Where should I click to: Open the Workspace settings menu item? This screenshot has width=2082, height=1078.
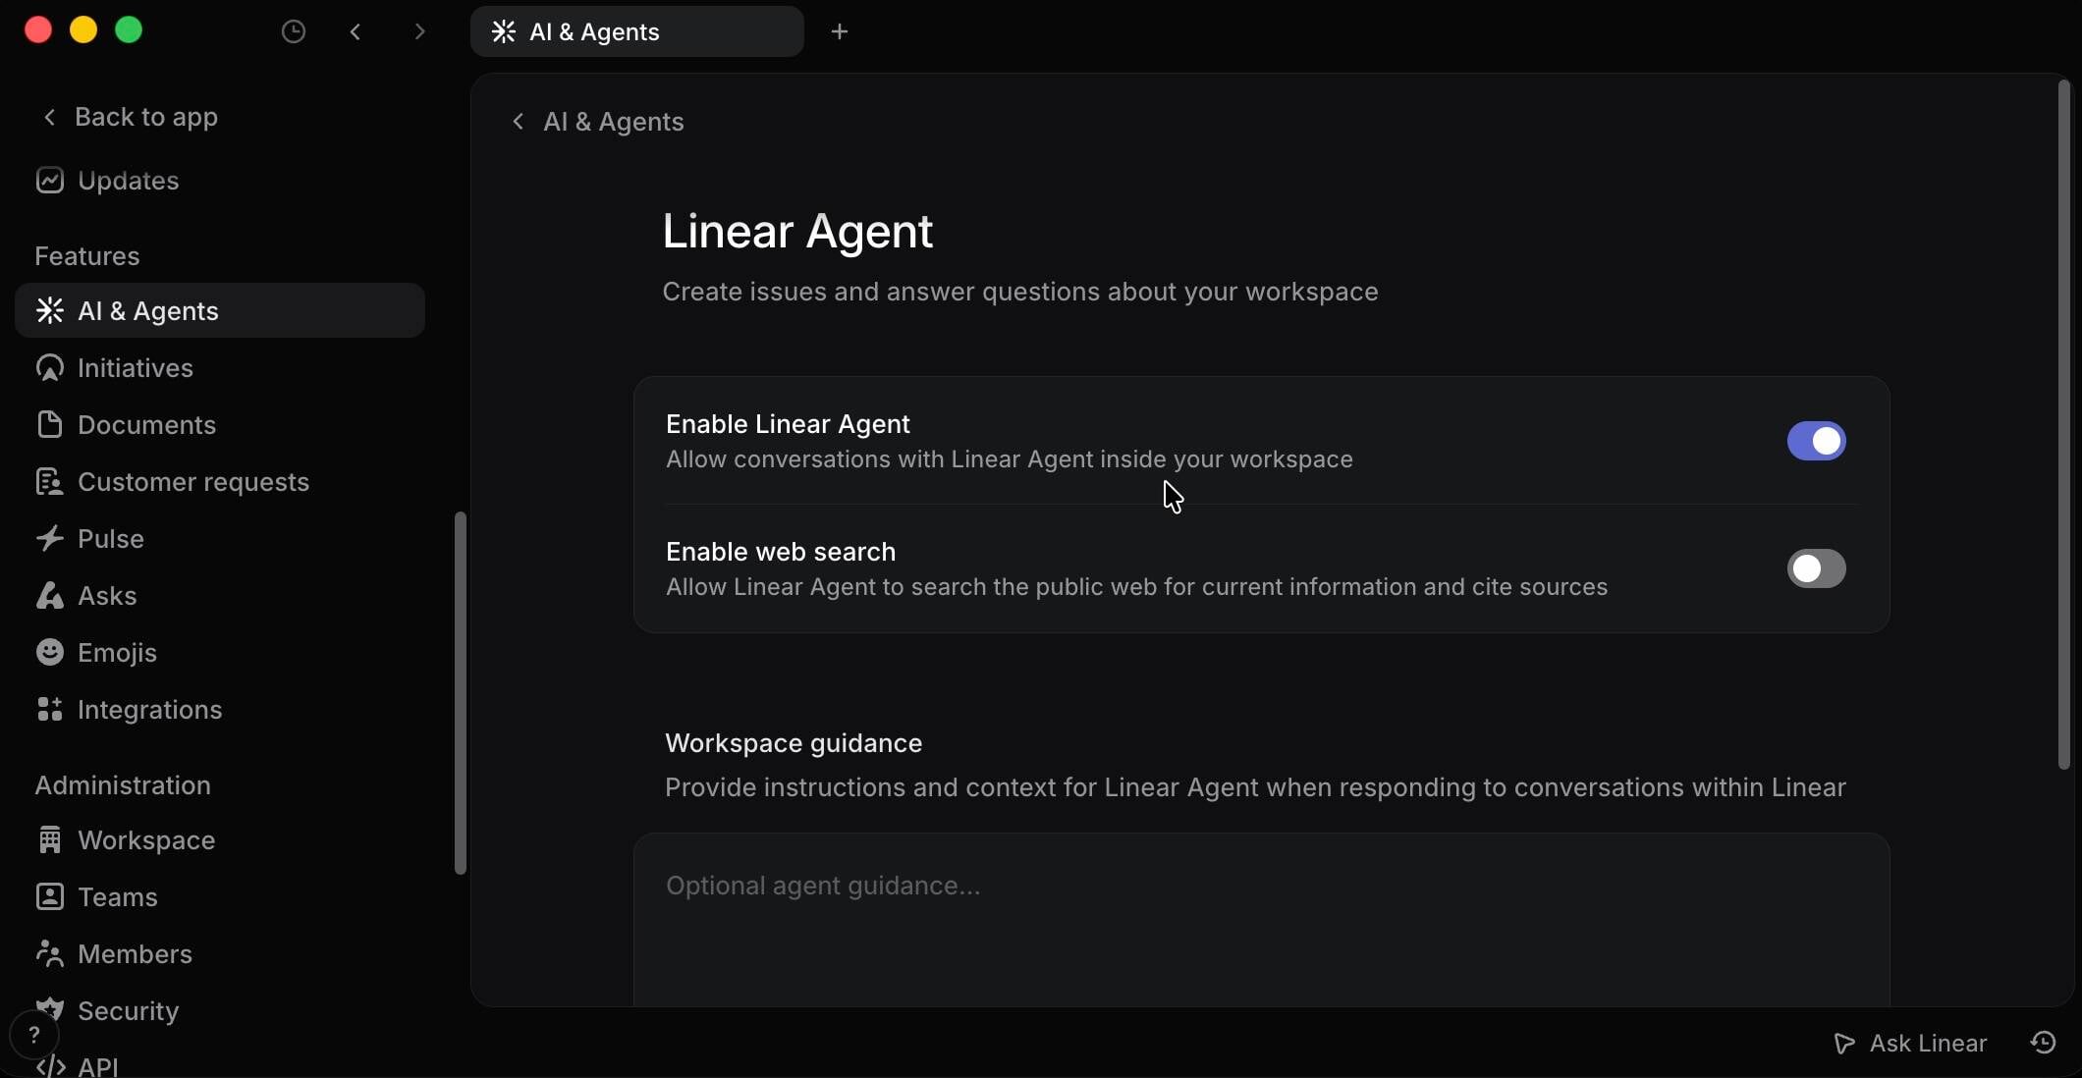[x=145, y=840]
